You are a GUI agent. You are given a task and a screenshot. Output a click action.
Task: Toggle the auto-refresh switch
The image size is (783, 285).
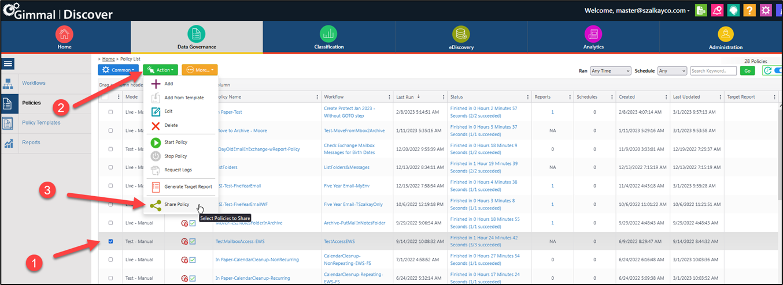778,71
